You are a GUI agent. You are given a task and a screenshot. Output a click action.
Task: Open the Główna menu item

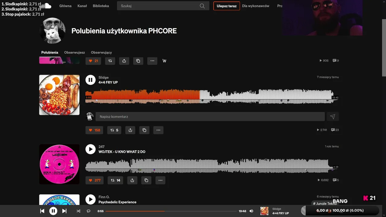click(65, 6)
